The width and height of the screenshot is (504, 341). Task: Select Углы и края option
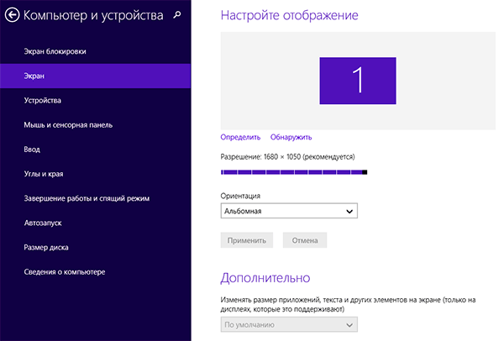pos(45,174)
